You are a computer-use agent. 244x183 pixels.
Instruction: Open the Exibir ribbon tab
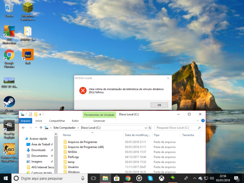point(75,121)
